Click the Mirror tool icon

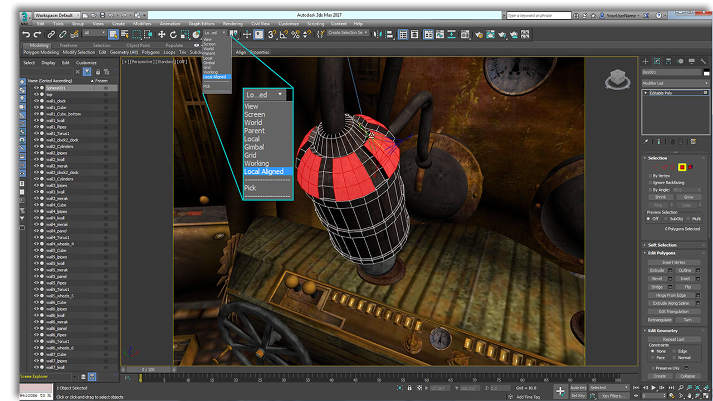tap(379, 35)
